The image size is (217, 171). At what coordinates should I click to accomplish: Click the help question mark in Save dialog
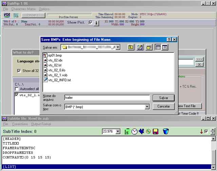(x=169, y=40)
